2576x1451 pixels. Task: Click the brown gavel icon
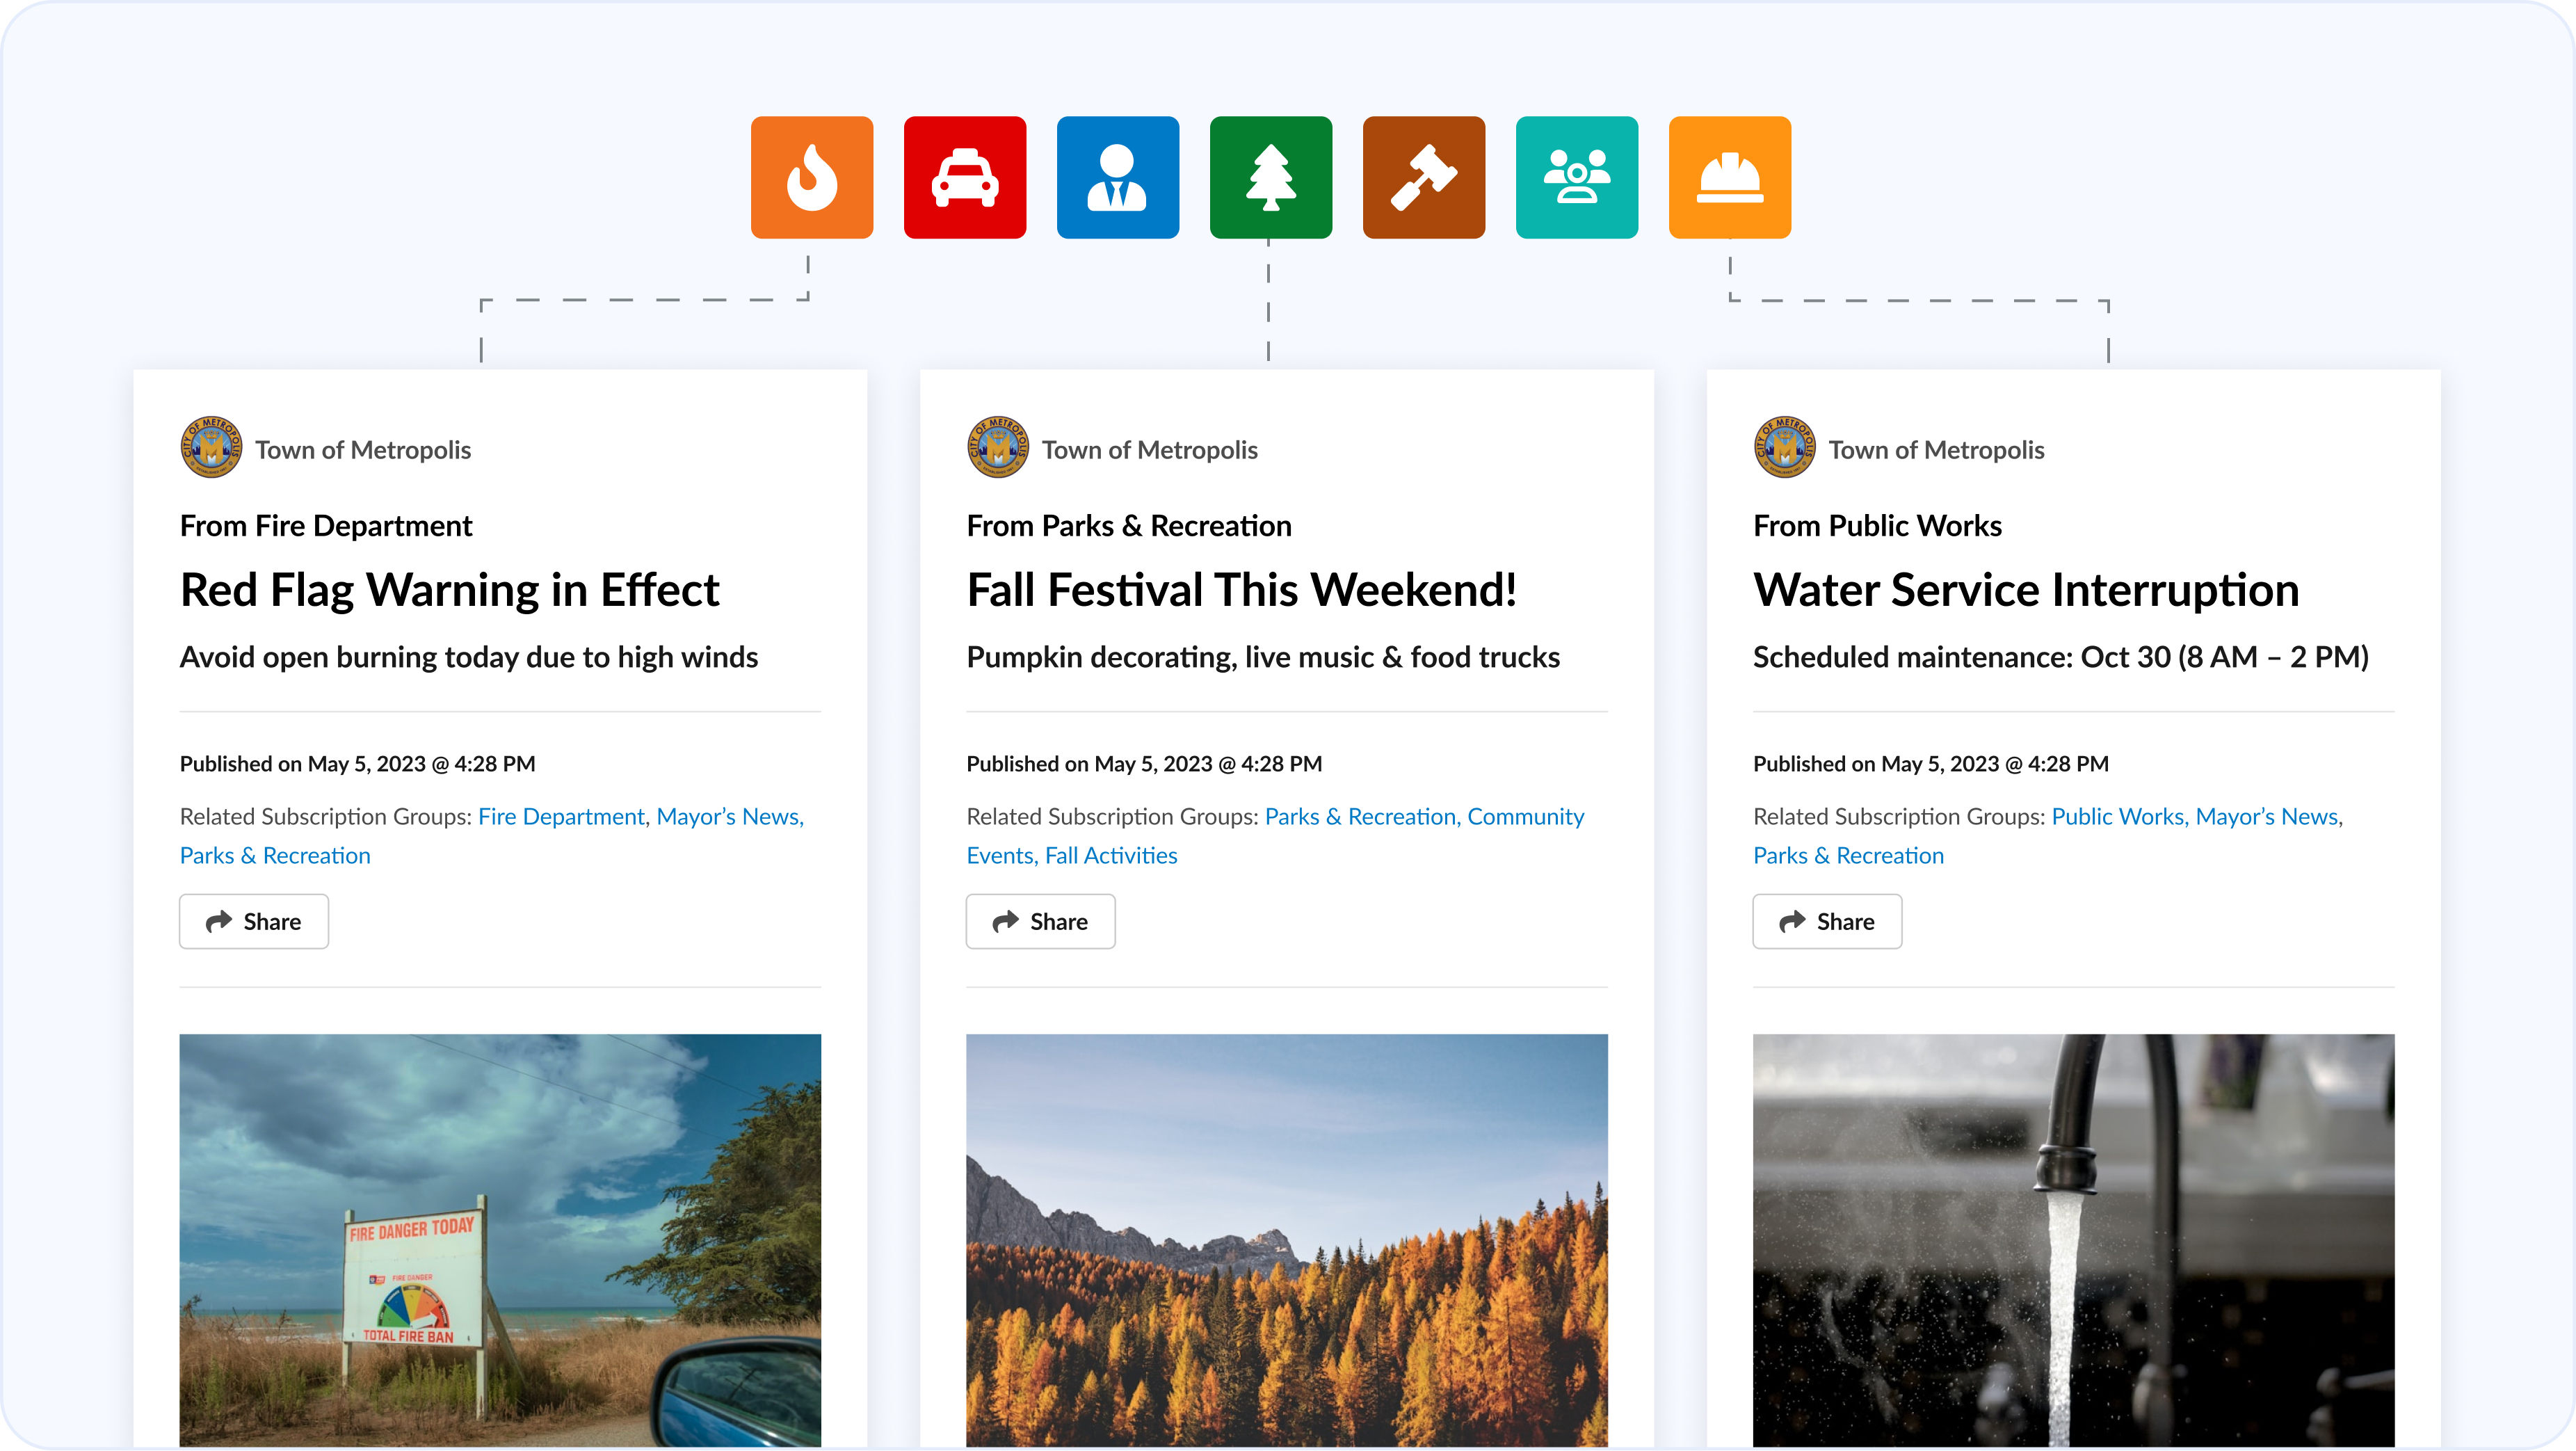(x=1423, y=177)
